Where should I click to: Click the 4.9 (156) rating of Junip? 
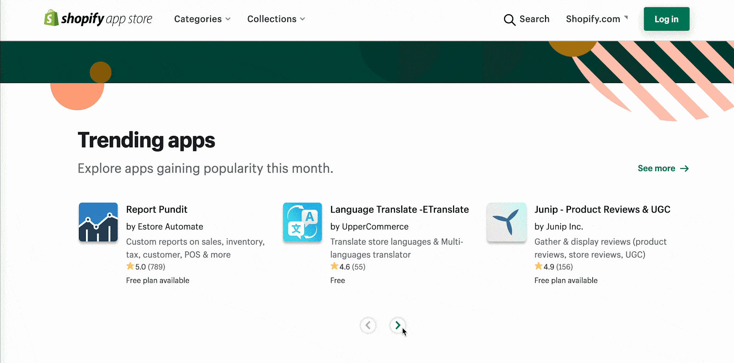[x=554, y=267]
